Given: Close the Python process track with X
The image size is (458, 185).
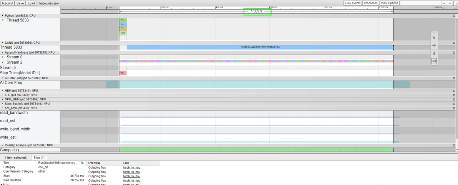Looking at the screenshot, I should pyautogui.click(x=454, y=16).
